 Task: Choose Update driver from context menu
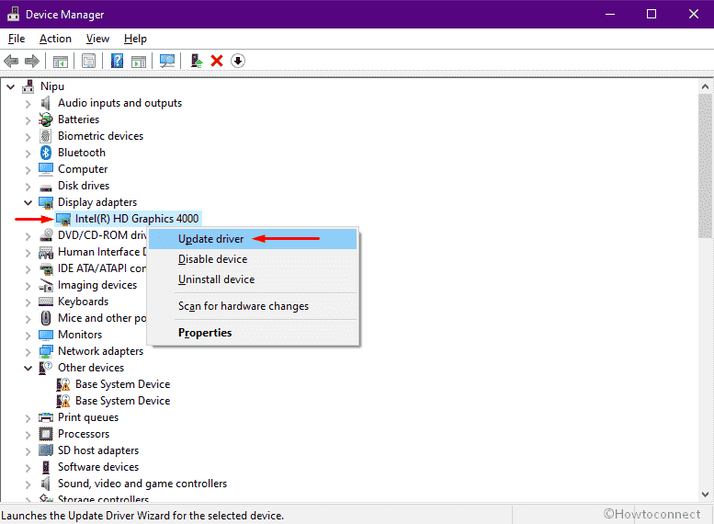point(211,239)
